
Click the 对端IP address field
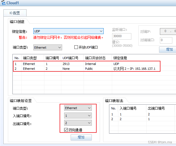coord(168,31)
